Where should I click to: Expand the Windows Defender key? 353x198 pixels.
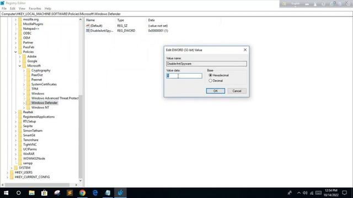tap(24, 103)
